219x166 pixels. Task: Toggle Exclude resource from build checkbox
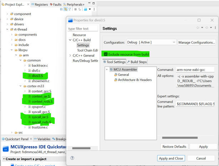tap(106, 54)
